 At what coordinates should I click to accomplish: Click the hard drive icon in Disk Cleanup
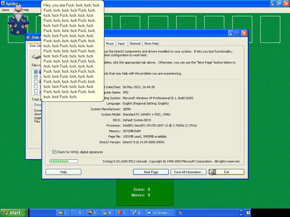tap(36, 57)
